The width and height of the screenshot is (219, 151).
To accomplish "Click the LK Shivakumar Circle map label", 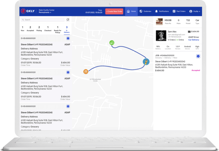I will (95, 80).
